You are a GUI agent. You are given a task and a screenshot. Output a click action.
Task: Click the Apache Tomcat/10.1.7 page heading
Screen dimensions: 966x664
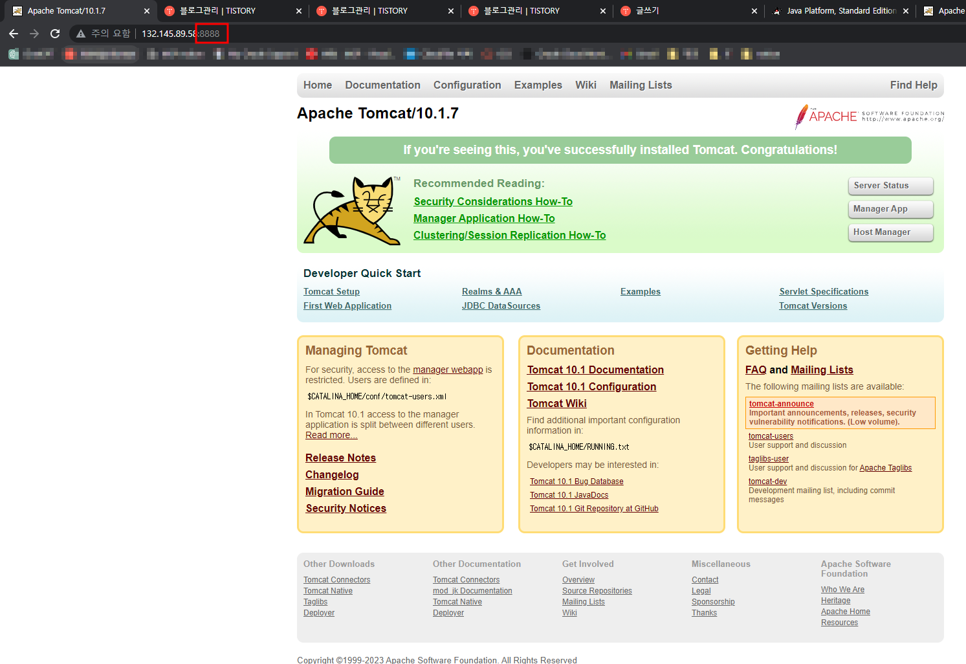click(378, 113)
